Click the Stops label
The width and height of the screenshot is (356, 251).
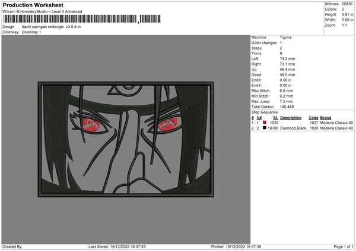point(257,49)
